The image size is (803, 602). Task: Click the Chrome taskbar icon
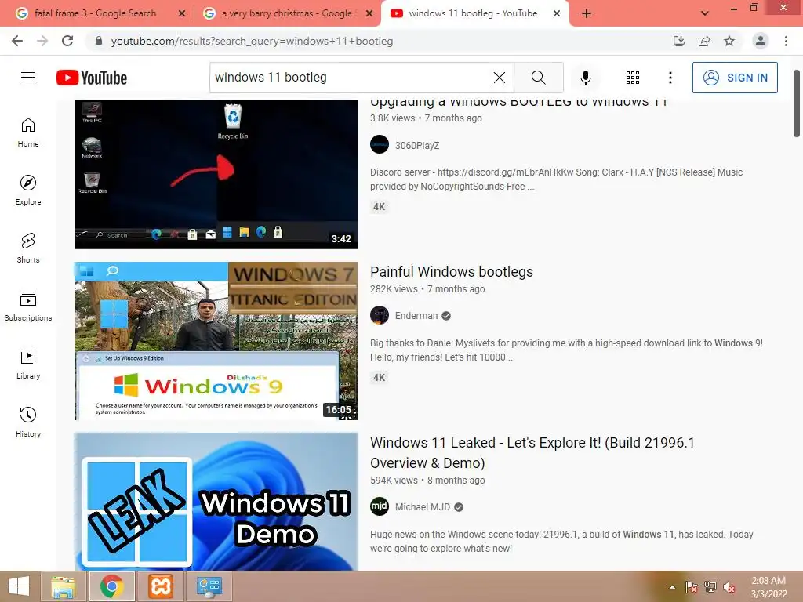tap(111, 586)
